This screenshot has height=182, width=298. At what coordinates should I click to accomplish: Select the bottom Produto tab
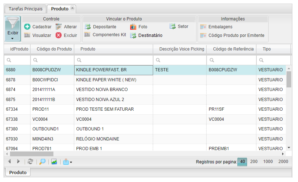18,172
